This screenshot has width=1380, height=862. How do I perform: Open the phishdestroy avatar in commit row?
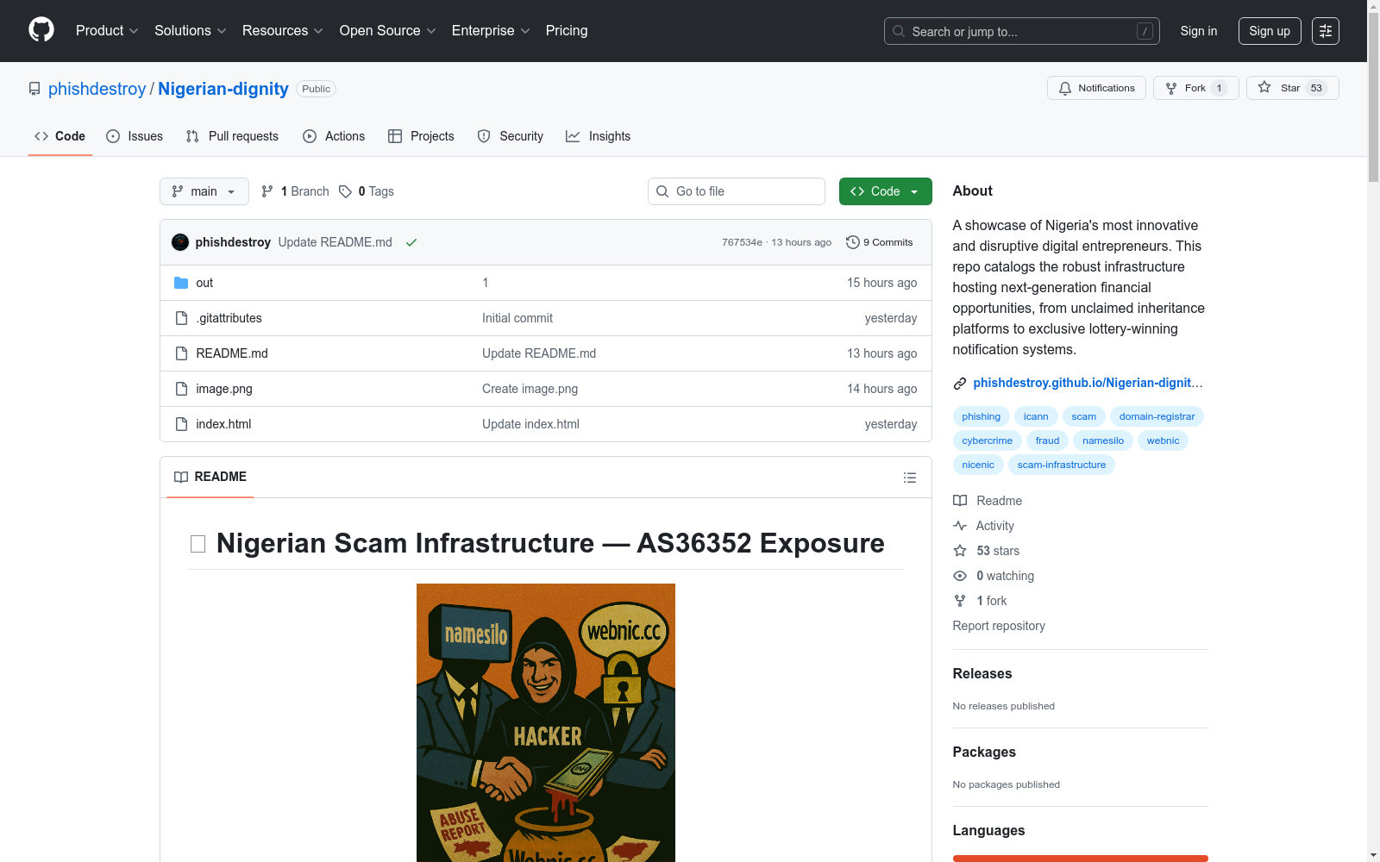pyautogui.click(x=180, y=242)
